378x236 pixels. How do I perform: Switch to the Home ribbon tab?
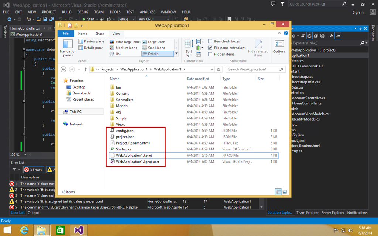[82, 34]
